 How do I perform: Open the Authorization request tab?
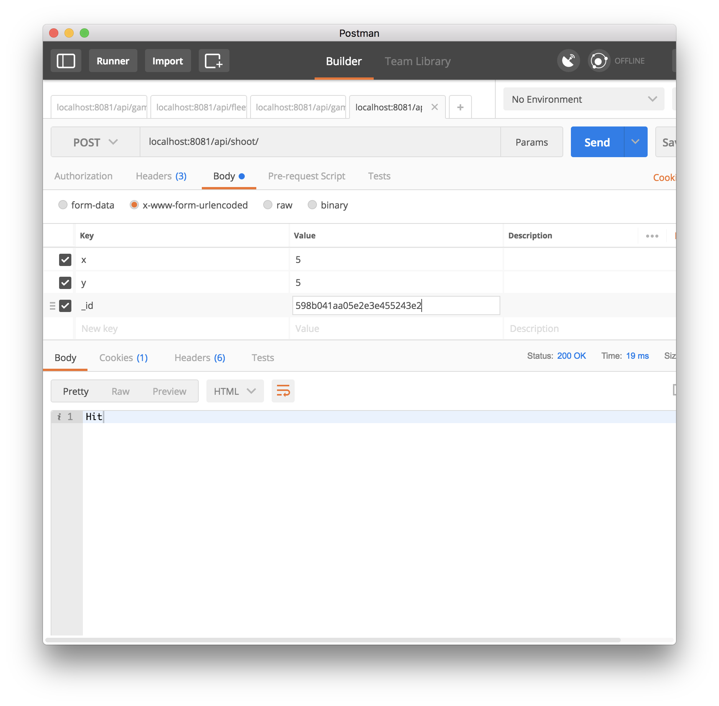point(83,176)
